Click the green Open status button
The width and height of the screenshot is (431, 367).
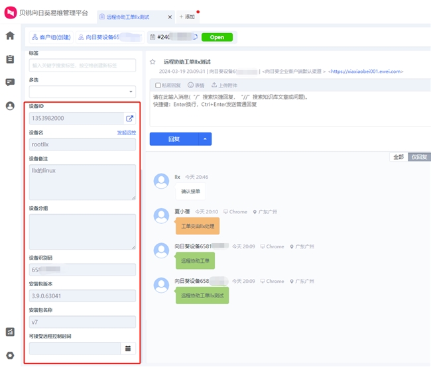click(217, 37)
